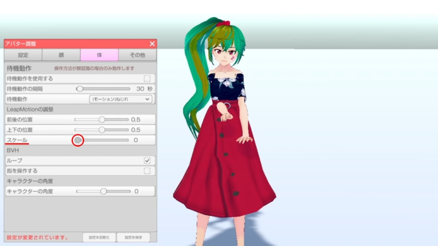Viewport: 438px width, 246px height.
Task: Enable the 待機動作を使用する checkbox
Action: tap(147, 79)
